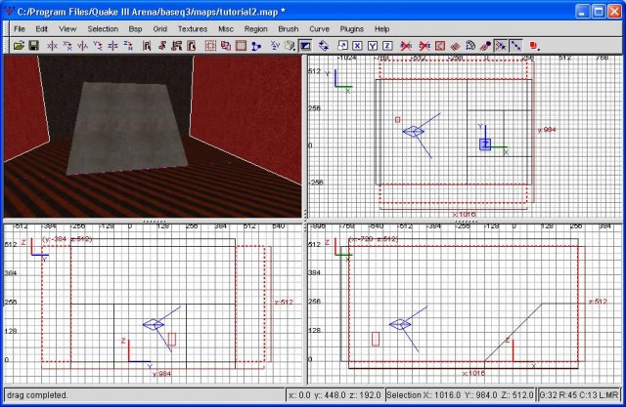
Task: Flip selection along the X axis
Action: tap(52, 46)
